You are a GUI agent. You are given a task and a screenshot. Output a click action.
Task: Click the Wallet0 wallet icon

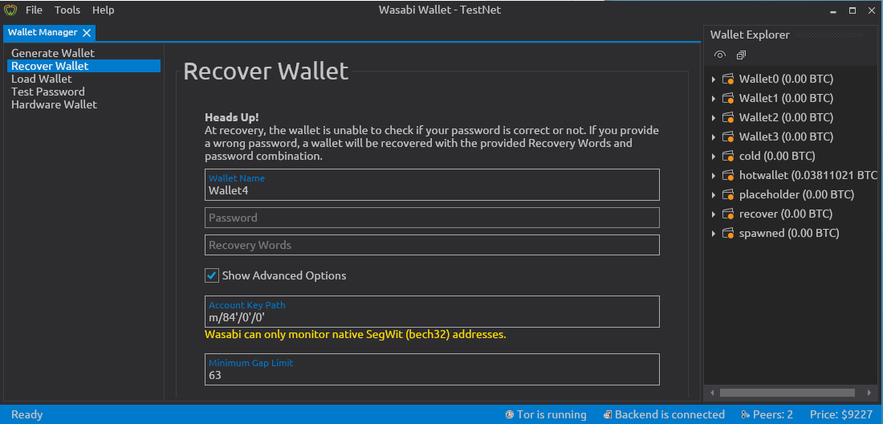729,79
